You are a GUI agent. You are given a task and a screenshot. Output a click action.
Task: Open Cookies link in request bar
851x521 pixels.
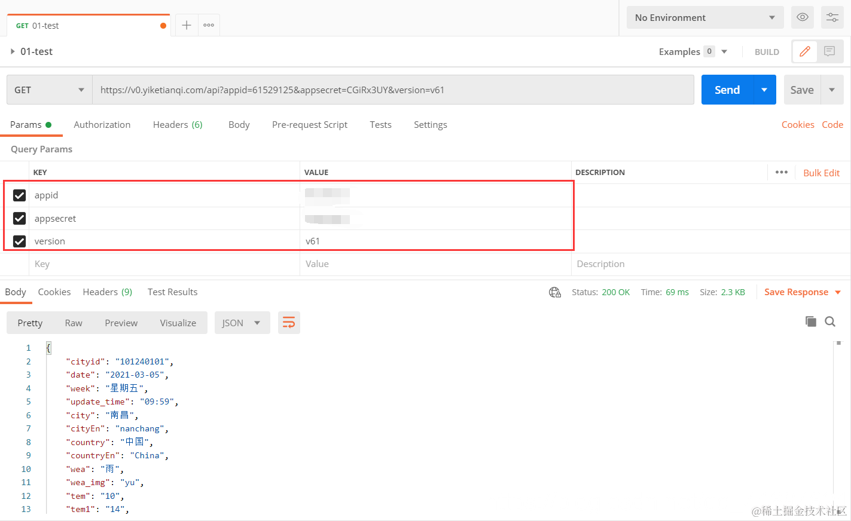[798, 124]
